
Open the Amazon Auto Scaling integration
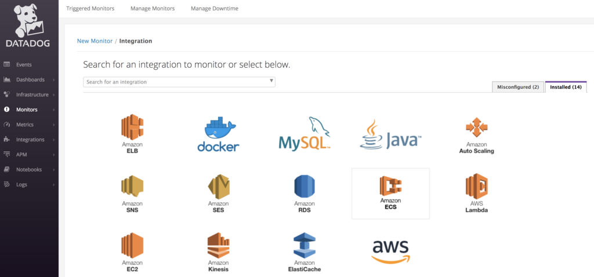click(x=477, y=136)
